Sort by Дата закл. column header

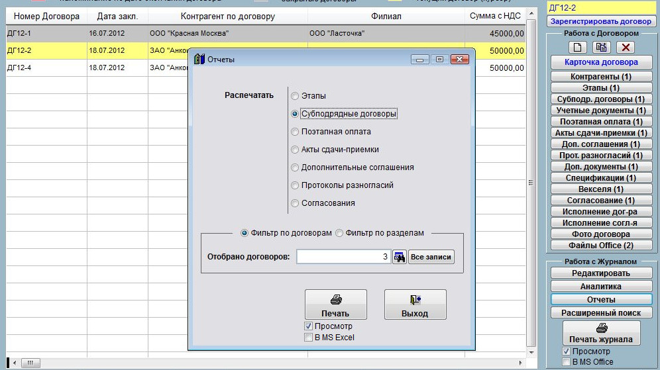click(117, 17)
